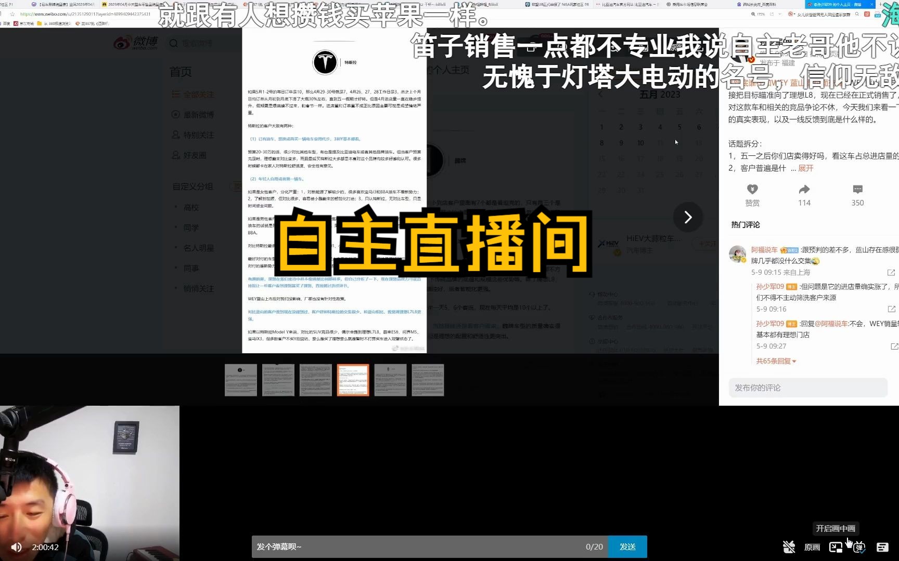
Task: Click share icon on 5-9 09:27 reply
Action: point(894,346)
